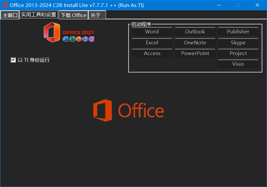Open the 下载 Office tab

coord(73,15)
